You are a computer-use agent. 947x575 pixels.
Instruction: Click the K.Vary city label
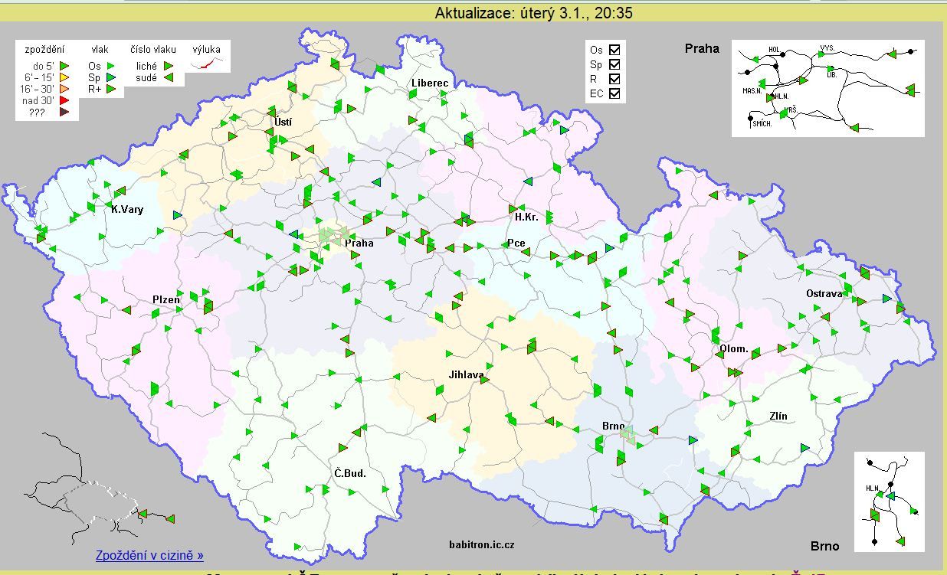click(x=127, y=209)
